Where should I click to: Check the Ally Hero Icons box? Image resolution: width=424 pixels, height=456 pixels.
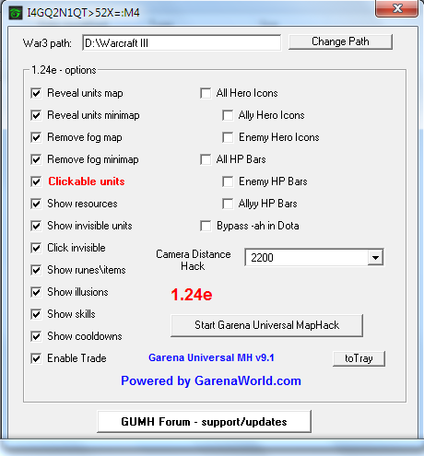228,115
